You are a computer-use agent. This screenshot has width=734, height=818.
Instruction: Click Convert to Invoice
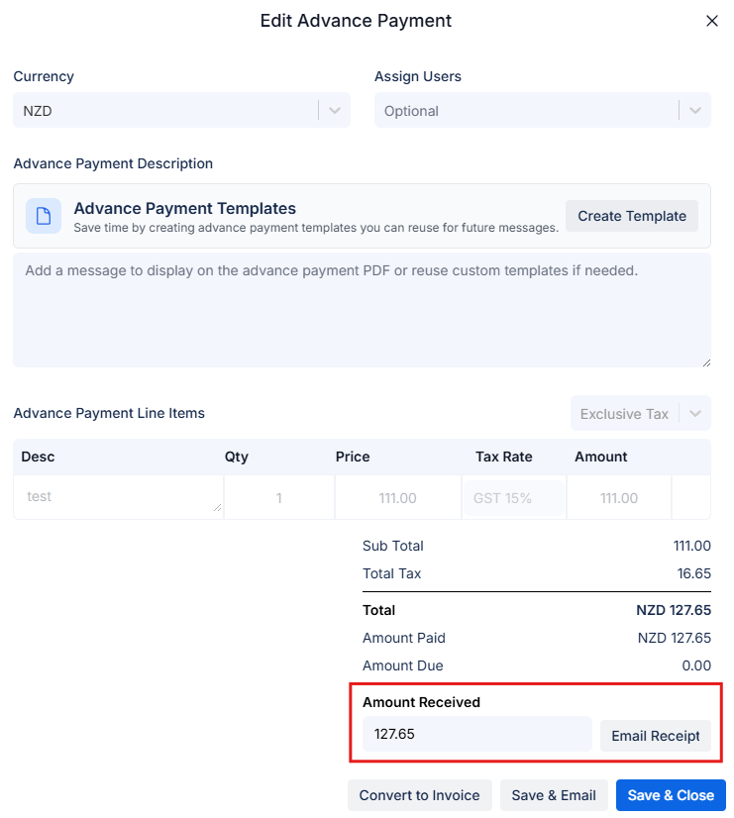pos(419,794)
